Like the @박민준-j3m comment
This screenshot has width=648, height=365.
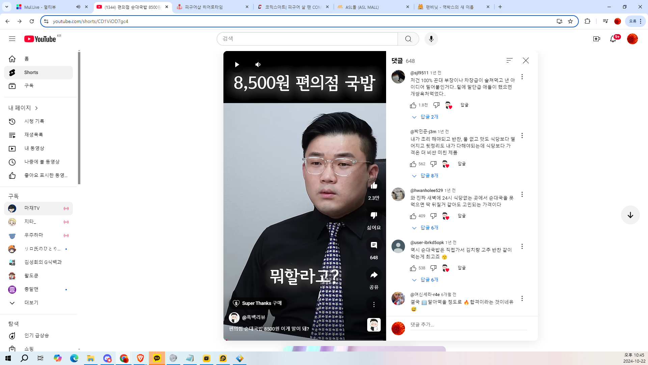click(x=413, y=164)
